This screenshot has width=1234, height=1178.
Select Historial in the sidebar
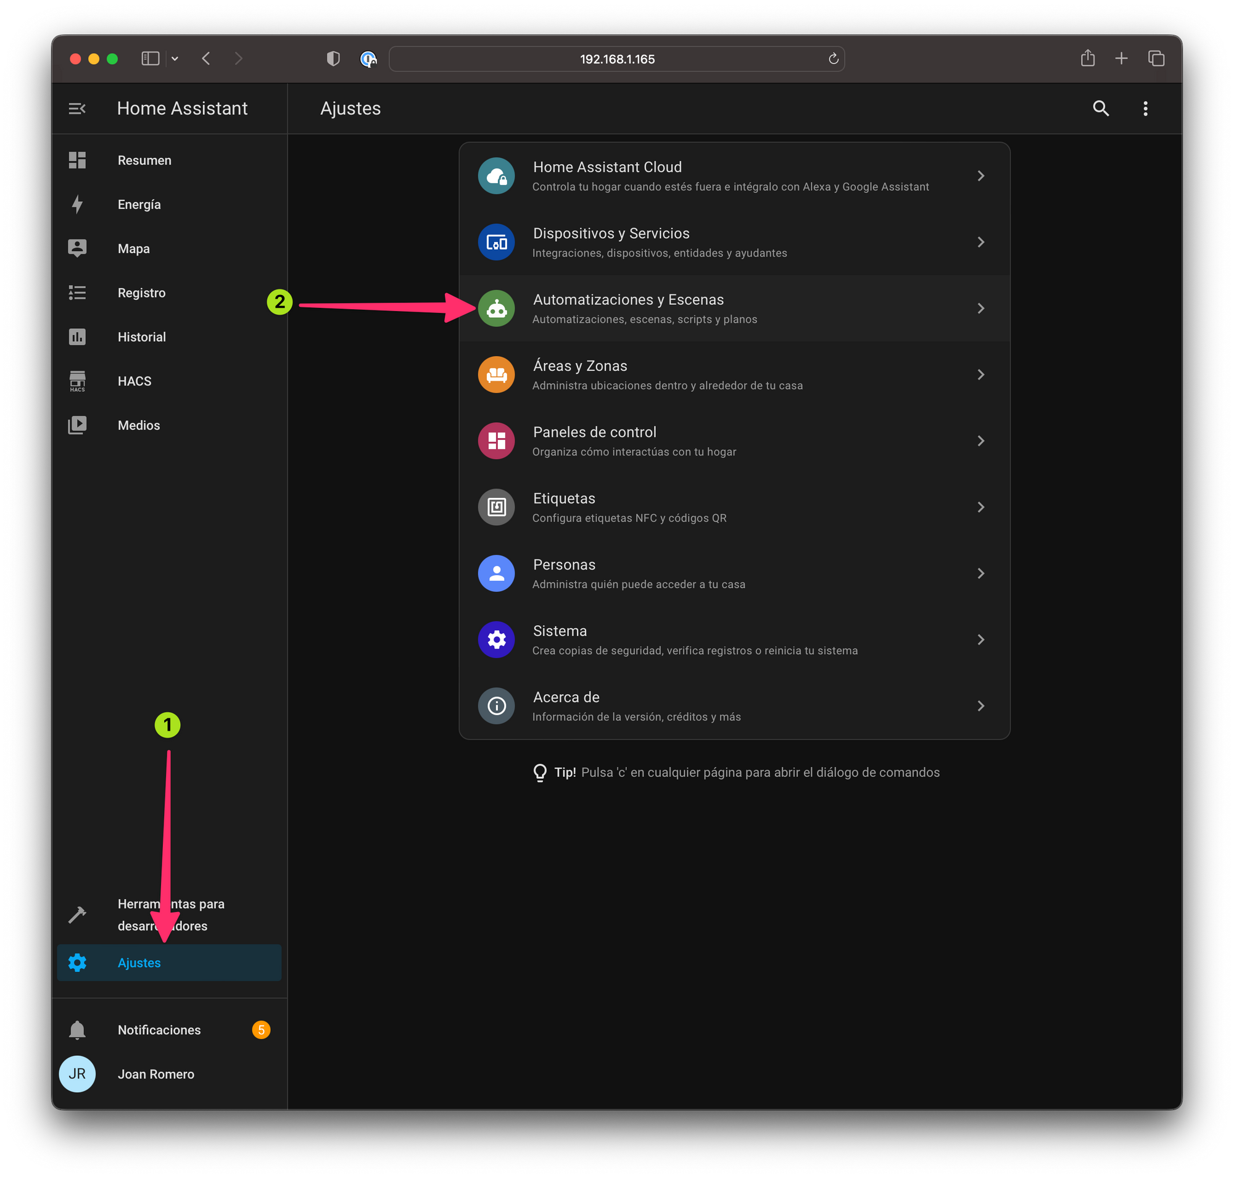(x=169, y=336)
